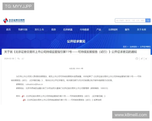Share article via Weibo icon

(x=23, y=58)
